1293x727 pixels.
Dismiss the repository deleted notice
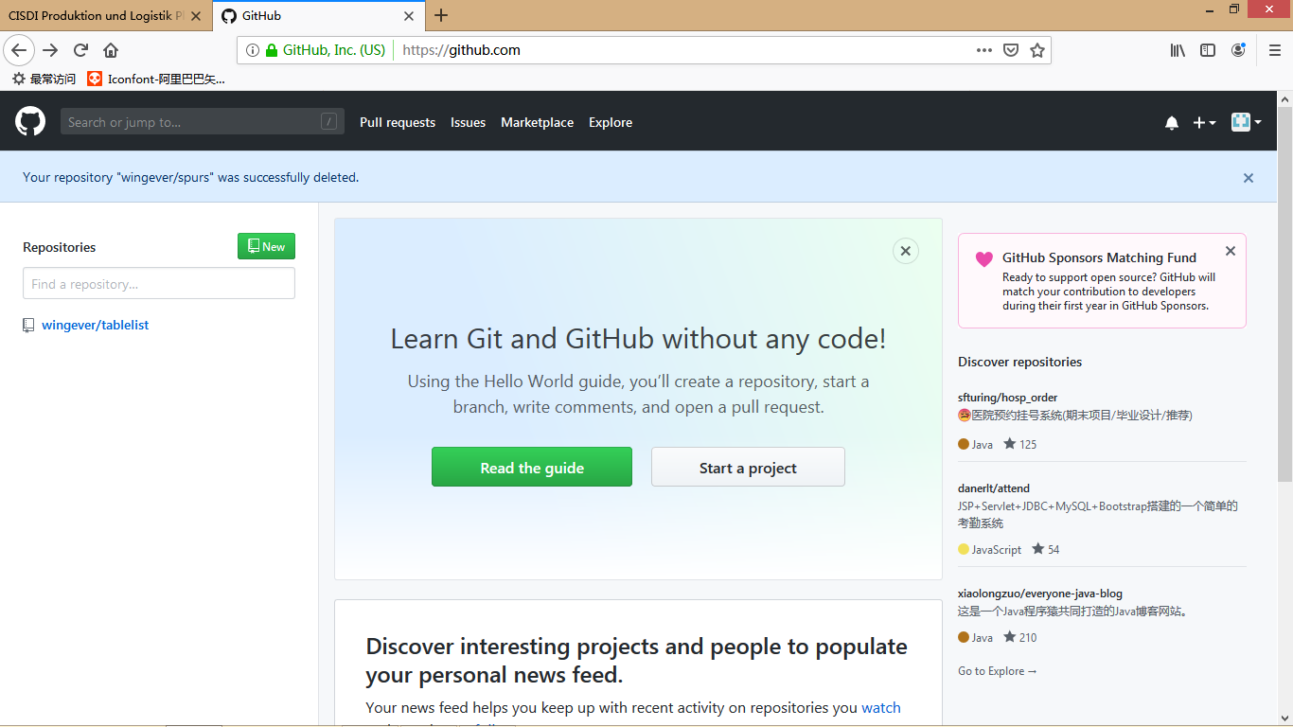point(1249,178)
